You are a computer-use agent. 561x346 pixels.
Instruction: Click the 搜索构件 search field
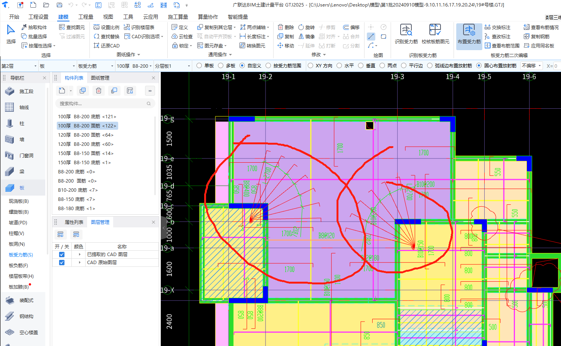pos(105,103)
